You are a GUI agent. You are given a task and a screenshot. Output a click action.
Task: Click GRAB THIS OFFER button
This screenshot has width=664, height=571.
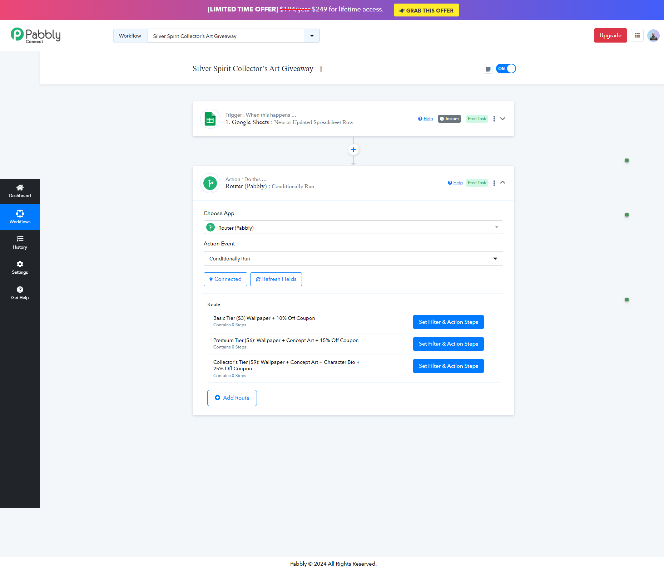[426, 10]
